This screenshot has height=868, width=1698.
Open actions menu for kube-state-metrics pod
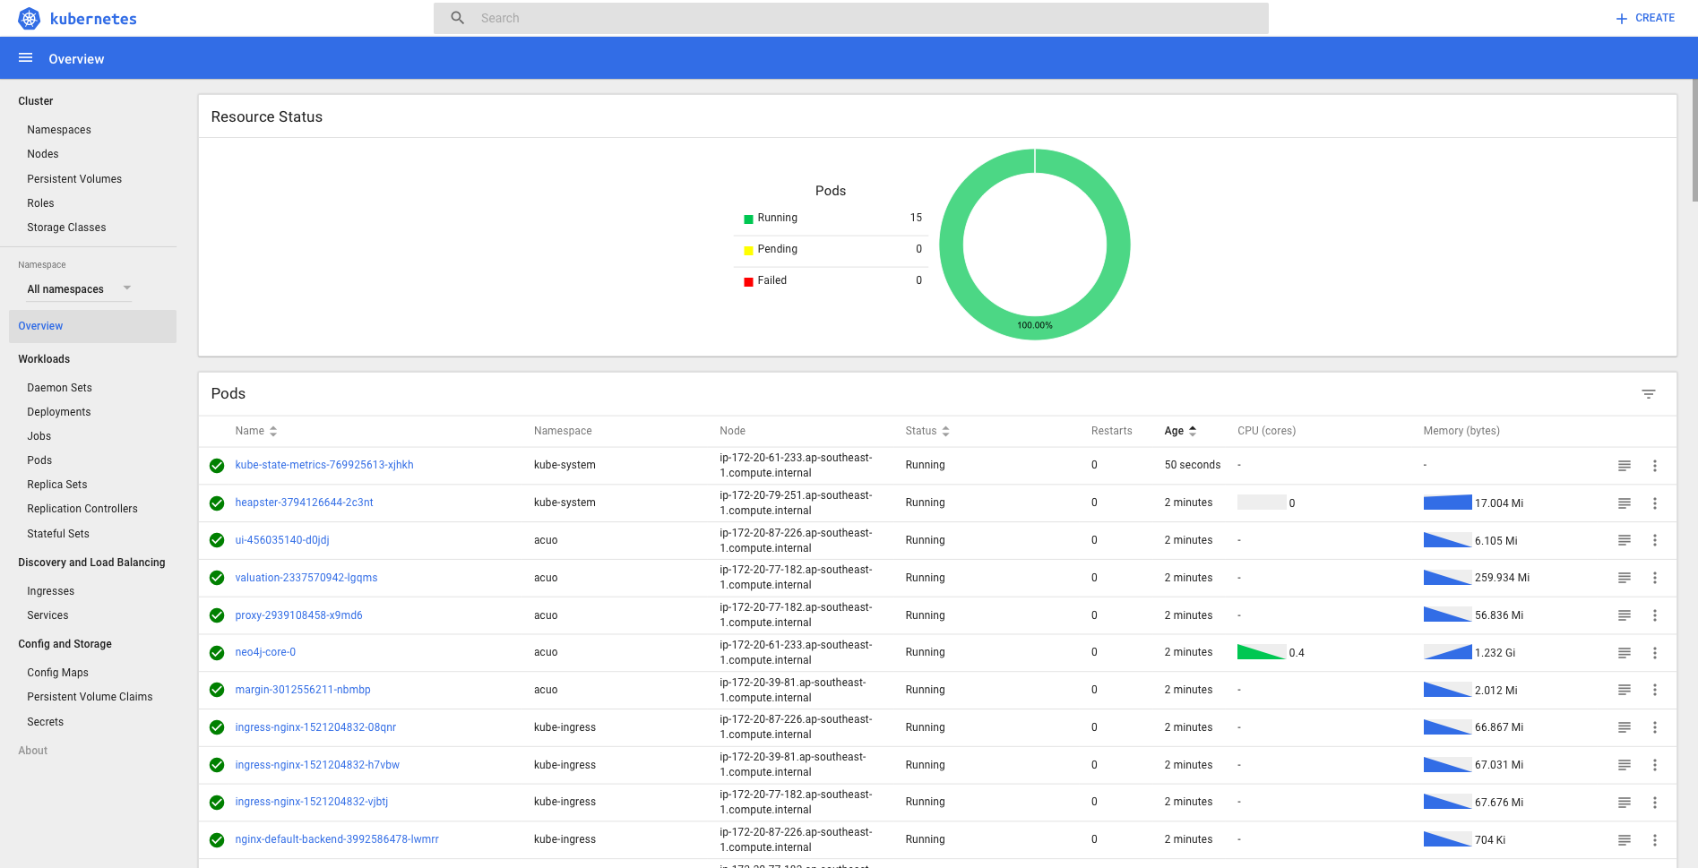click(x=1655, y=466)
